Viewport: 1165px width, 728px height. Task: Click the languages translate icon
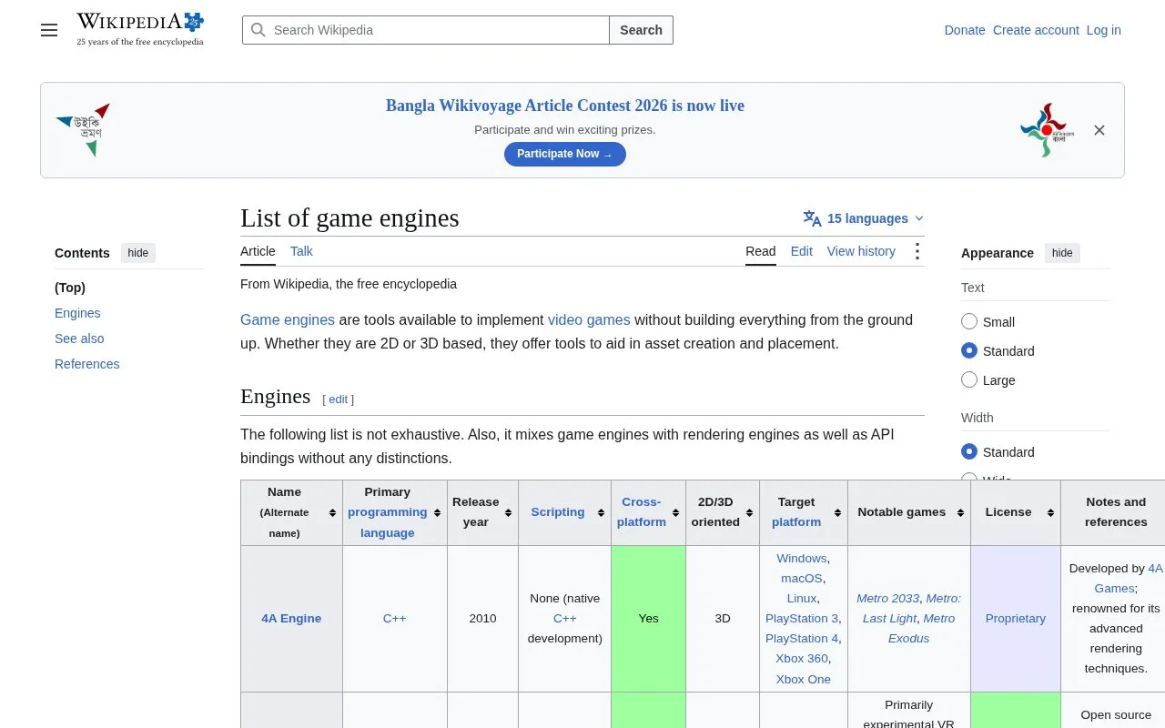[812, 218]
